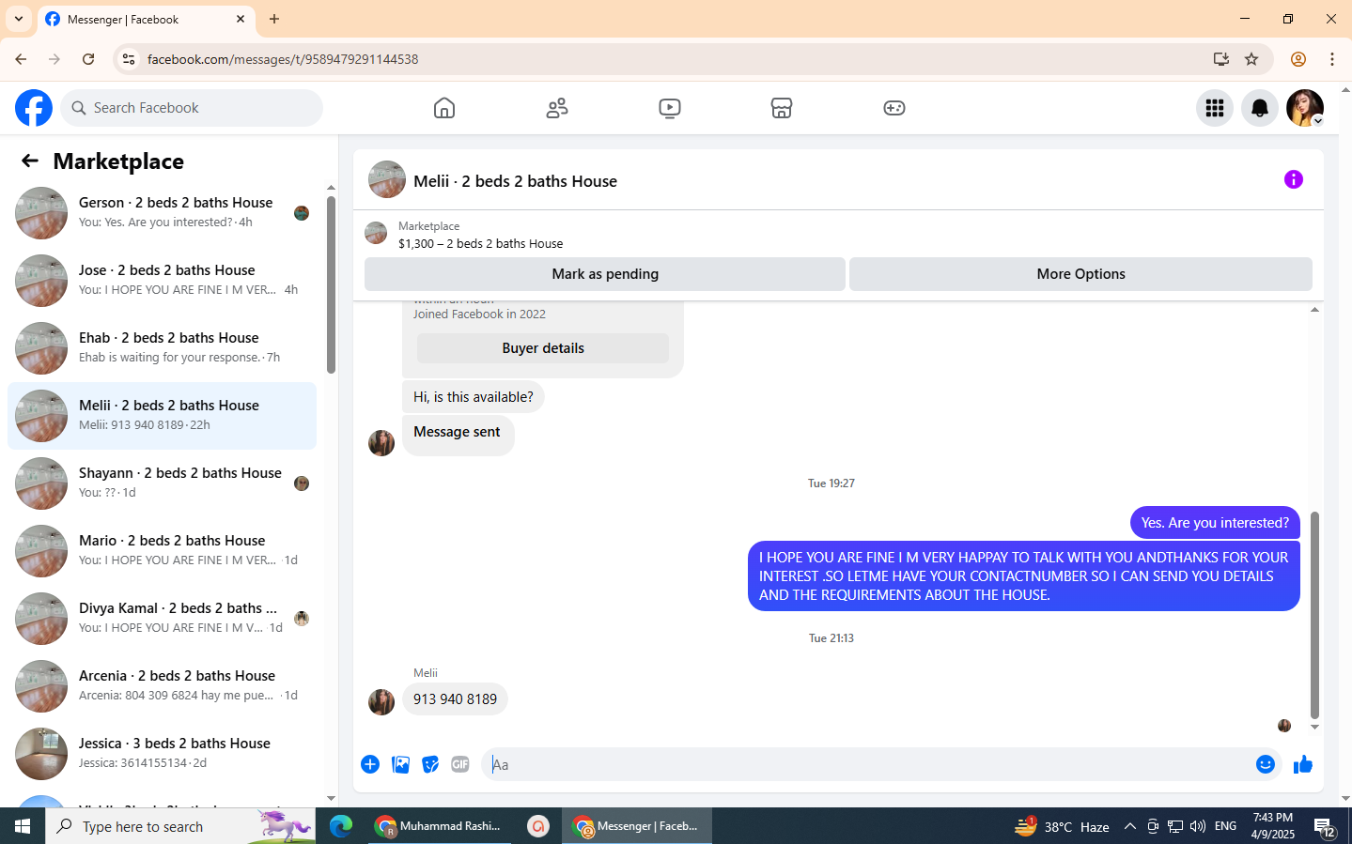The image size is (1352, 844).
Task: Open the Friends icon in top navigation
Action: pyautogui.click(x=557, y=108)
